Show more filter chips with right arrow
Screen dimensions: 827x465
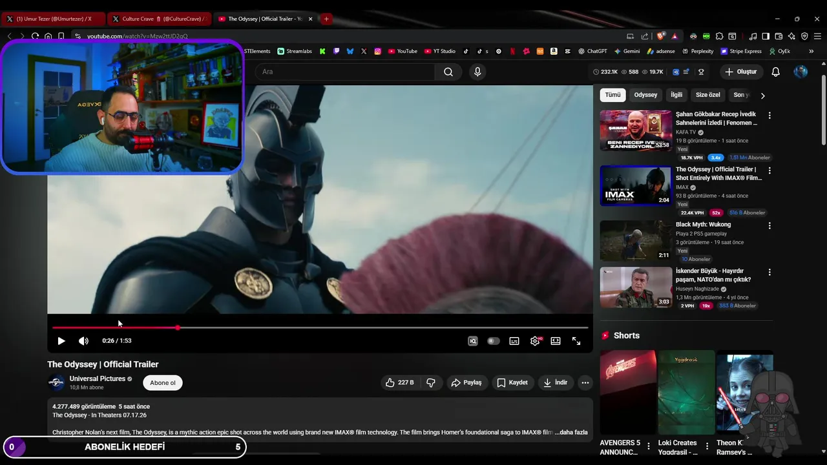[x=763, y=96]
